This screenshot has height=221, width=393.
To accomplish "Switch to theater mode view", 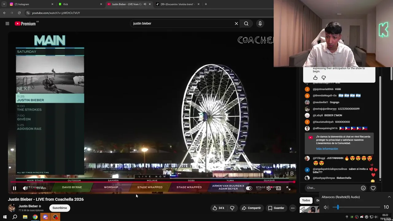I will tap(278, 188).
